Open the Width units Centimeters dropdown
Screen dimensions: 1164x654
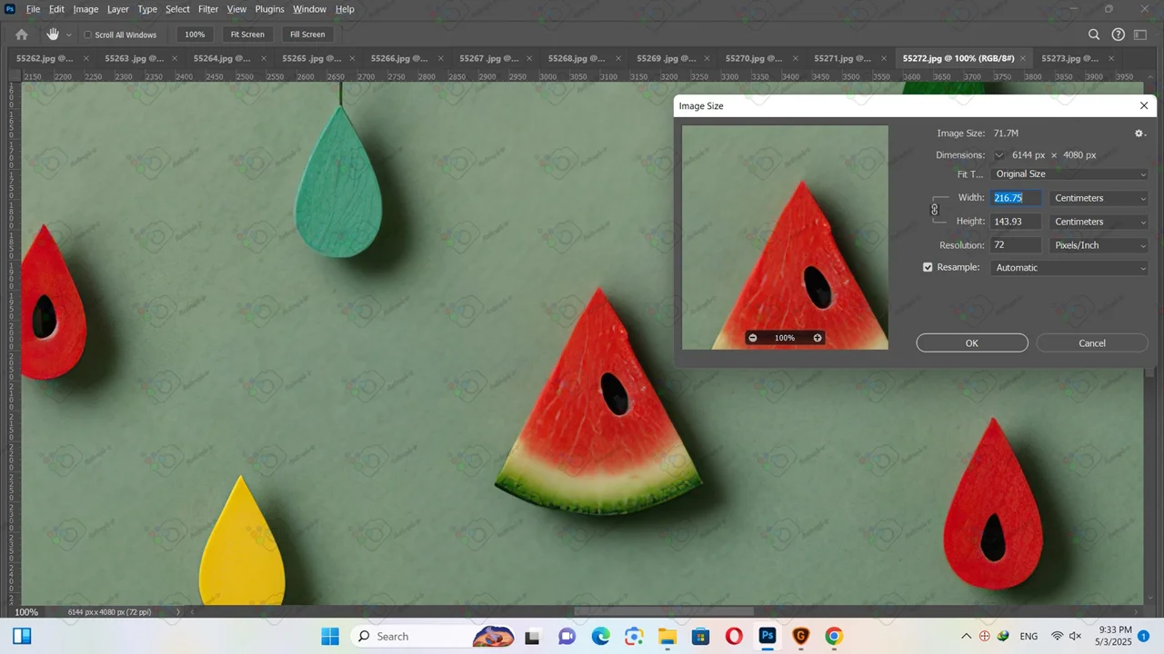click(1099, 198)
